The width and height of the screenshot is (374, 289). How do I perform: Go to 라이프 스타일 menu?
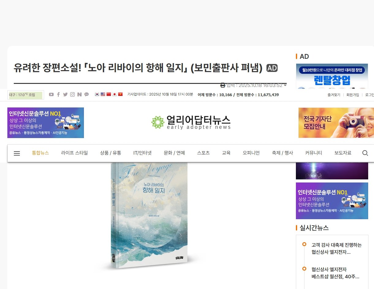coord(74,153)
